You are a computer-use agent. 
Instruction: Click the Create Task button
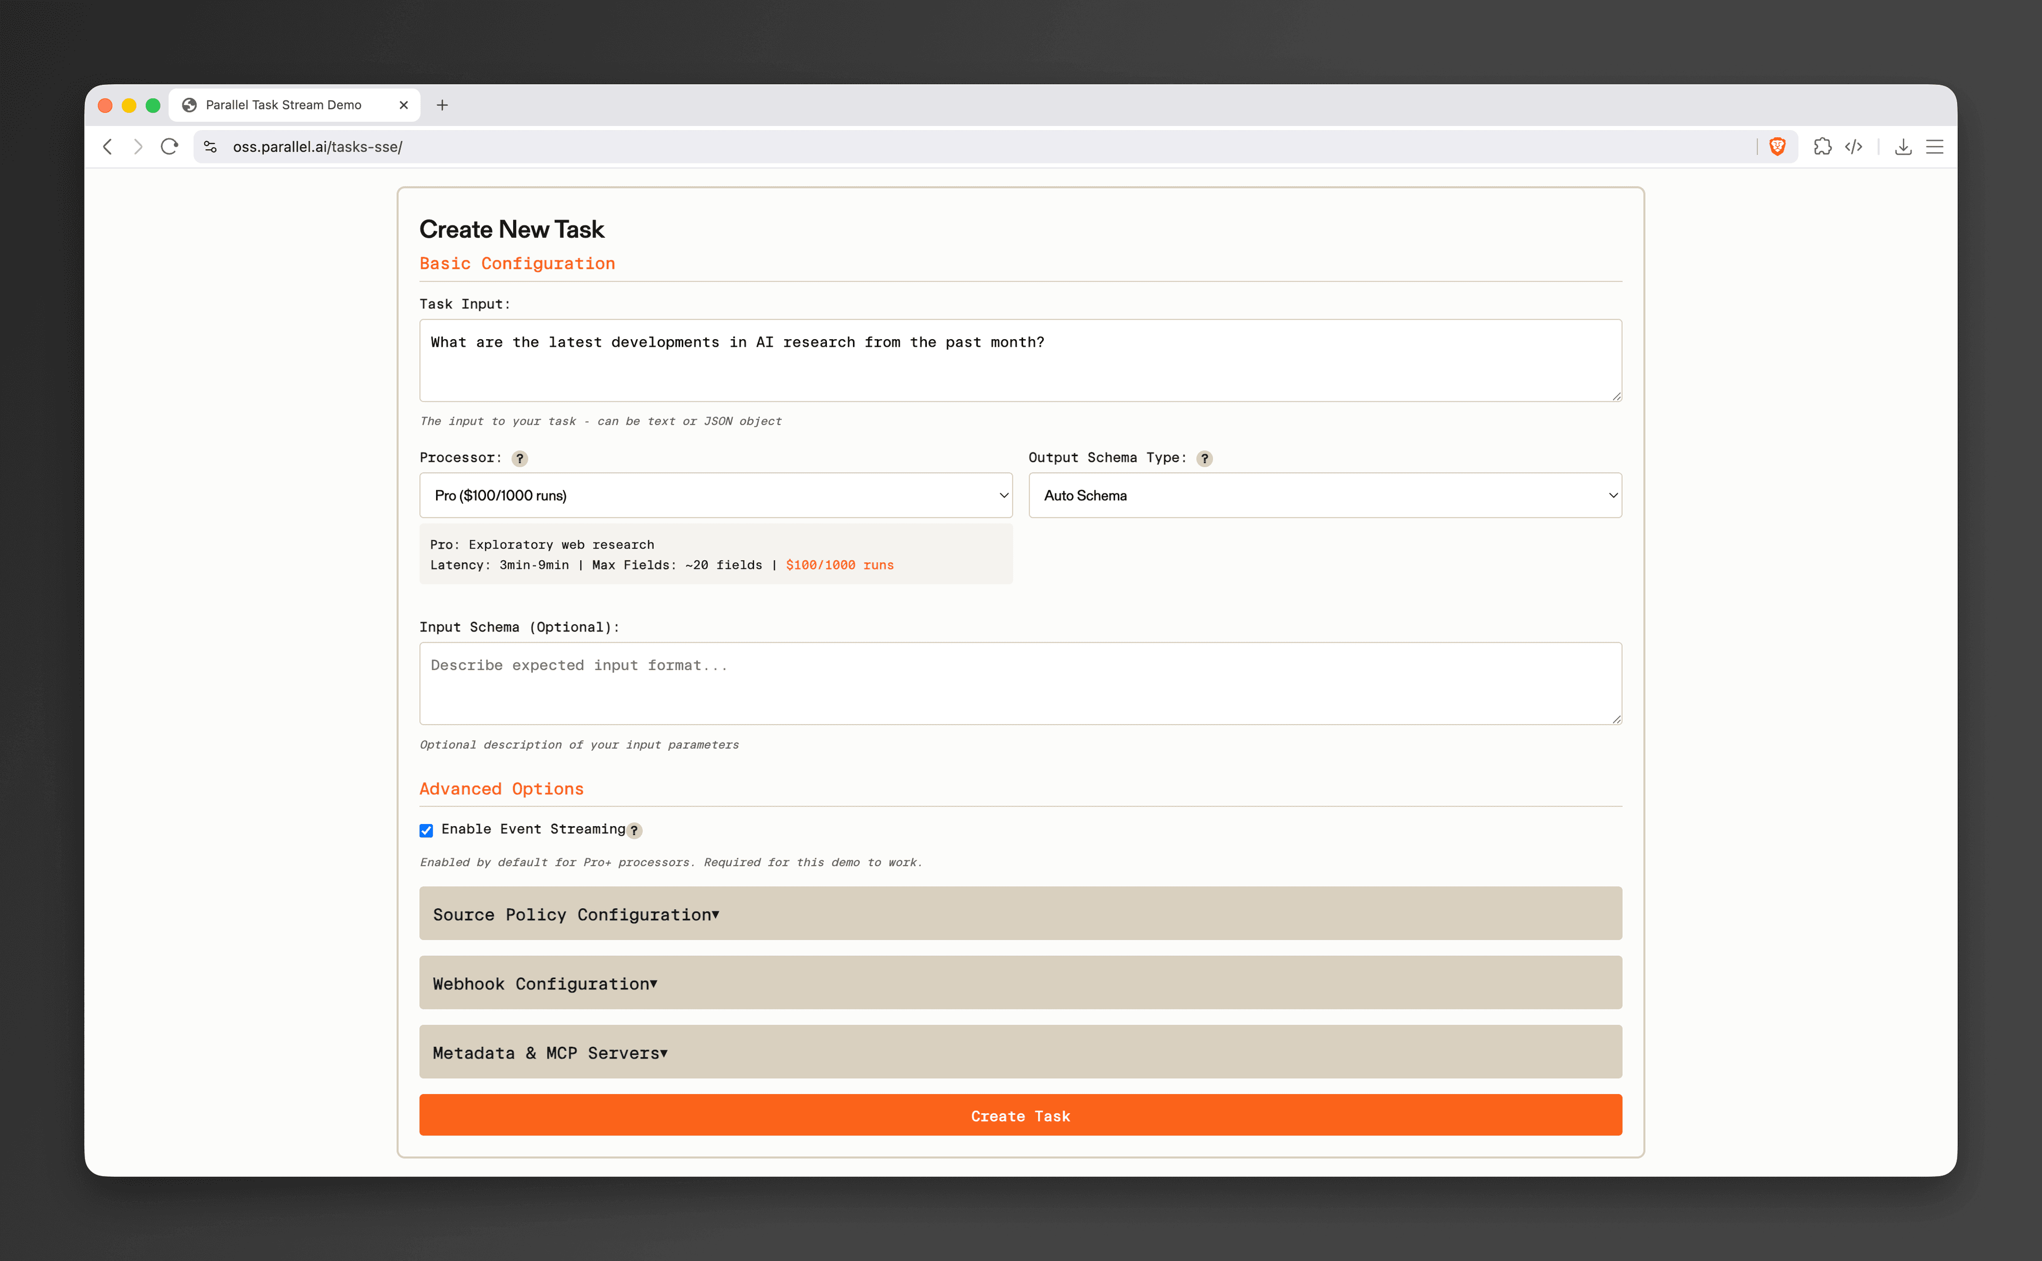1019,1115
